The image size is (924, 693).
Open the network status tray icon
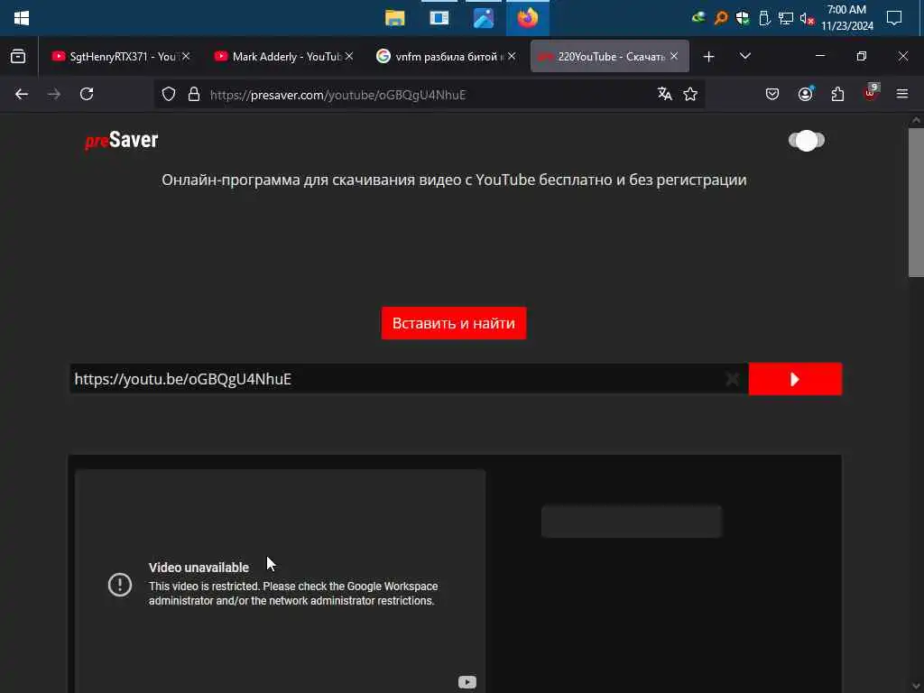pos(786,18)
